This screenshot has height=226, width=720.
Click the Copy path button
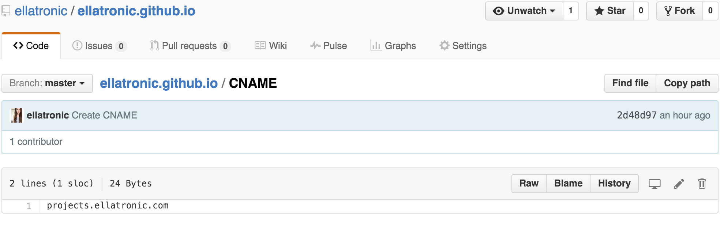pos(687,83)
